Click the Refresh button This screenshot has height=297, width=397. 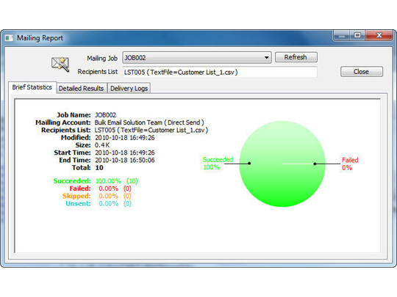(x=296, y=57)
